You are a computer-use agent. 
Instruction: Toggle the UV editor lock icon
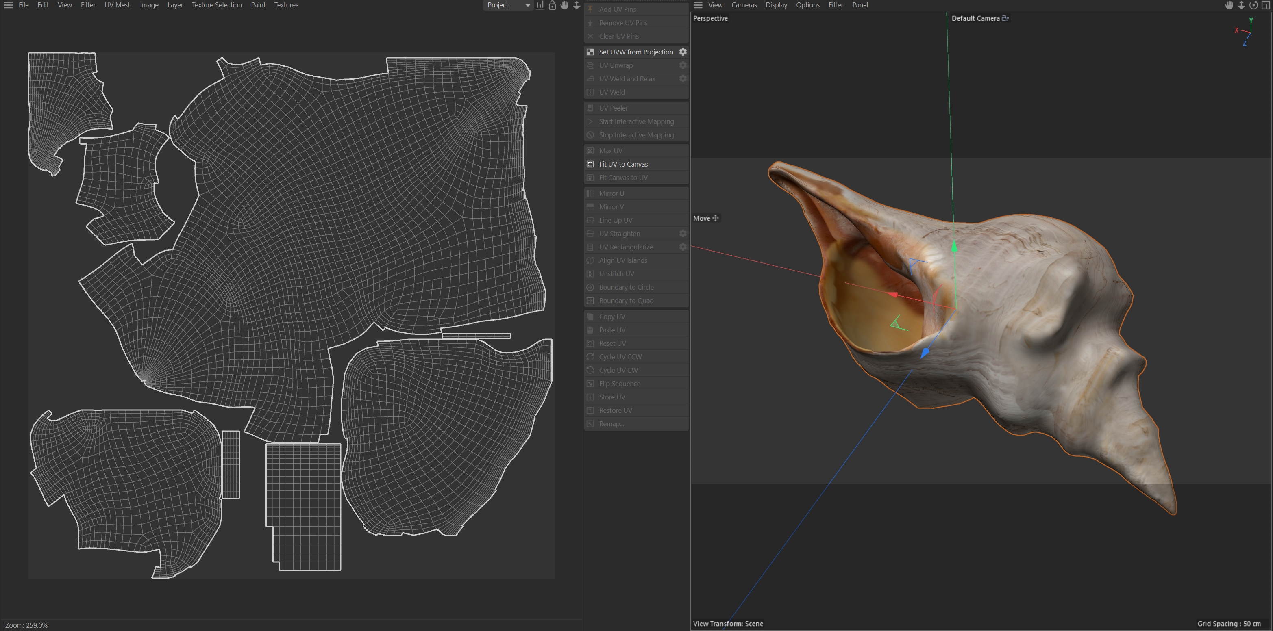coord(552,5)
